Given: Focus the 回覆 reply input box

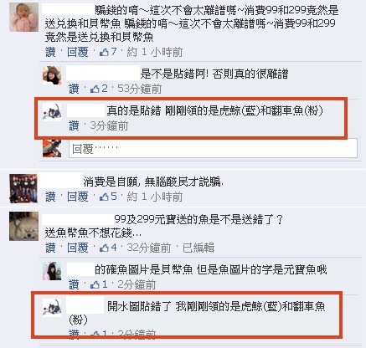Looking at the screenshot, I should (213, 148).
